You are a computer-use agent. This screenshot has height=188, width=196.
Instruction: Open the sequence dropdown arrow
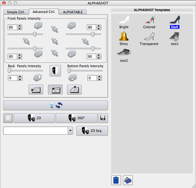pos(70,131)
